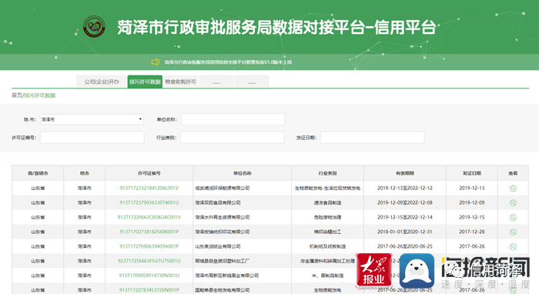539x294 pixels.
Task: Click the 发证日期 column header
Action: coord(472,173)
